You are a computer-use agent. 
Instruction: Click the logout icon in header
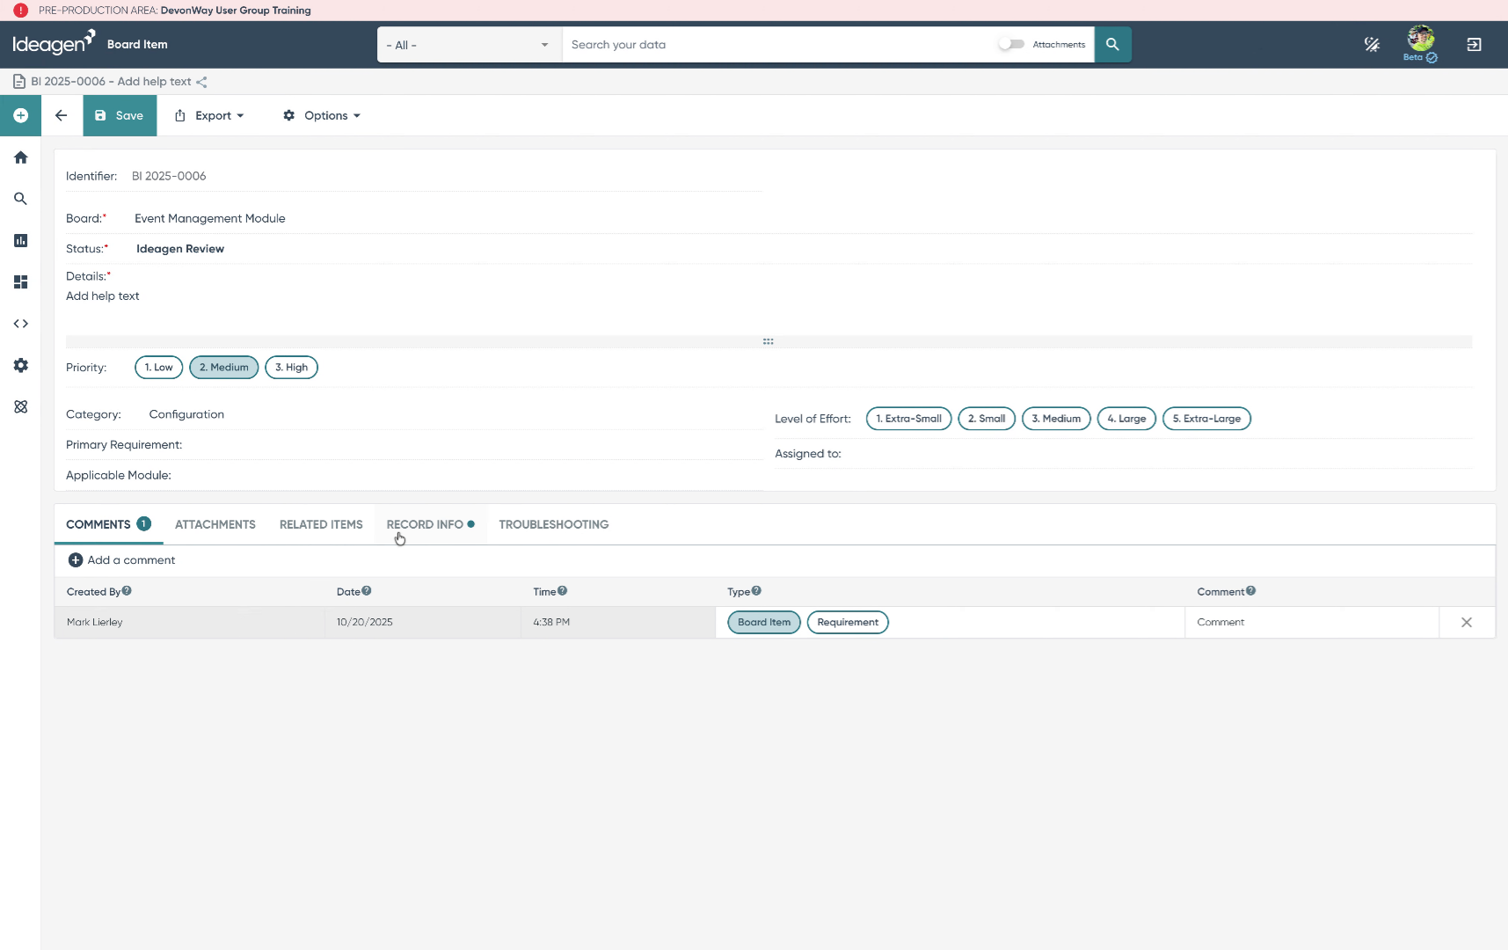(x=1475, y=44)
